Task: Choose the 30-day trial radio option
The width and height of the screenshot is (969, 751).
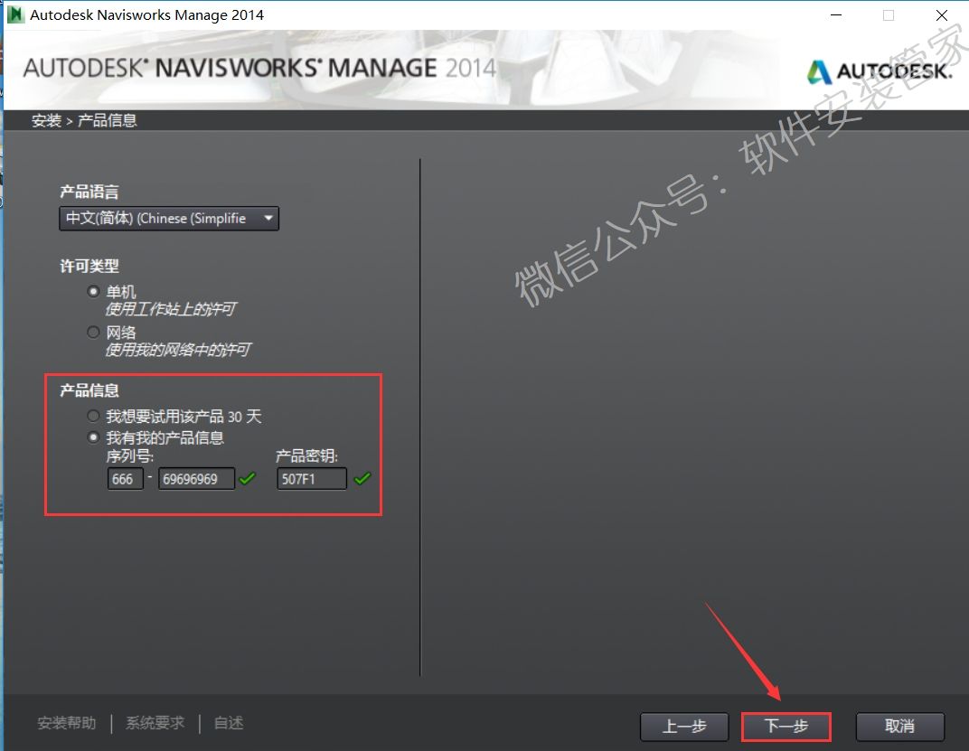Action: pyautogui.click(x=93, y=416)
